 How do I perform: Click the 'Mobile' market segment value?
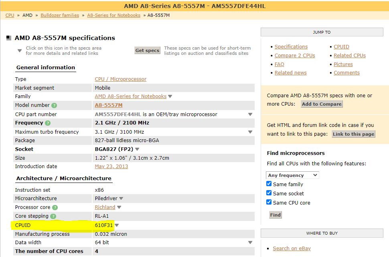click(102, 88)
